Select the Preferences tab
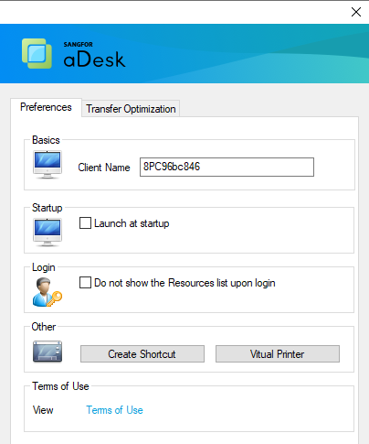 [x=46, y=107]
